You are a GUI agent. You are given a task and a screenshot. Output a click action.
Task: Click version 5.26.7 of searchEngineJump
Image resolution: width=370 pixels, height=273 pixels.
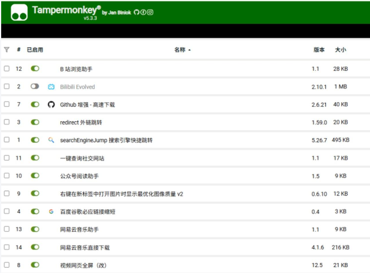click(319, 141)
